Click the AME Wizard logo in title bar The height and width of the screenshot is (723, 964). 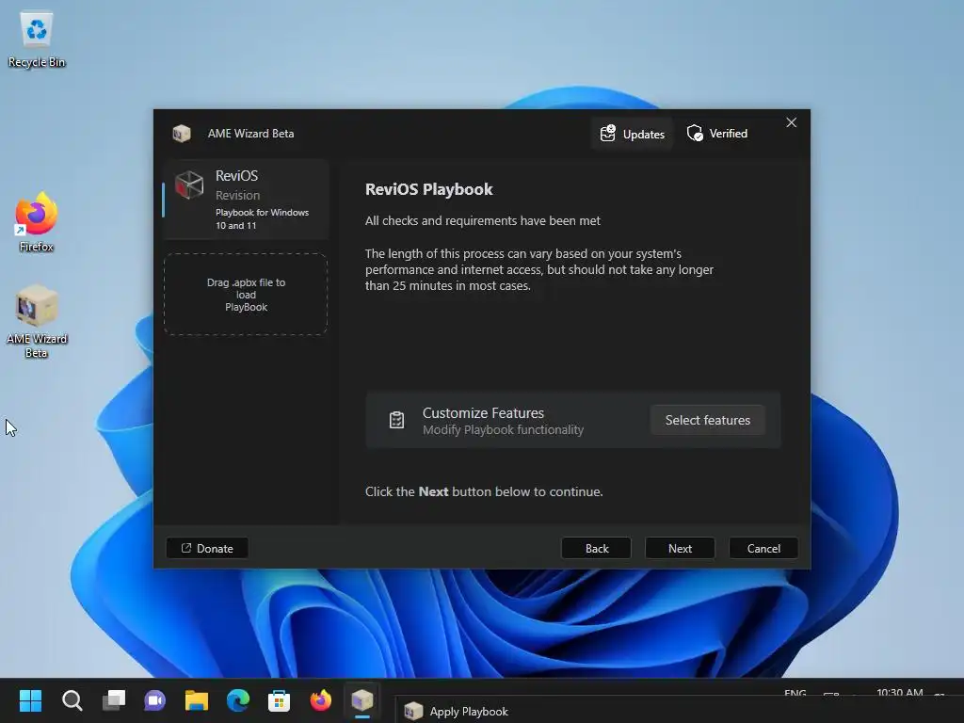182,134
